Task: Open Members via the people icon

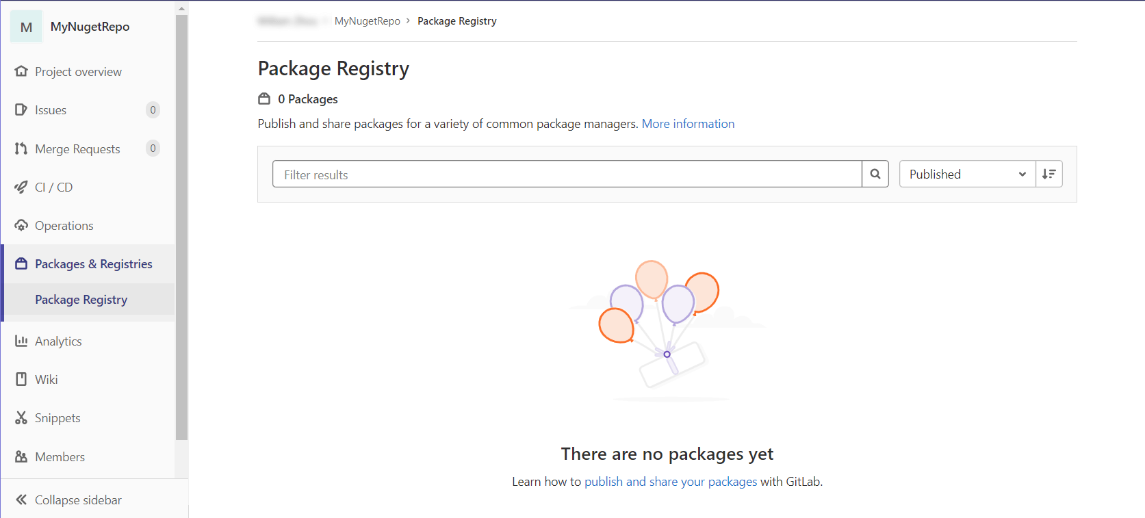Action: pos(21,456)
